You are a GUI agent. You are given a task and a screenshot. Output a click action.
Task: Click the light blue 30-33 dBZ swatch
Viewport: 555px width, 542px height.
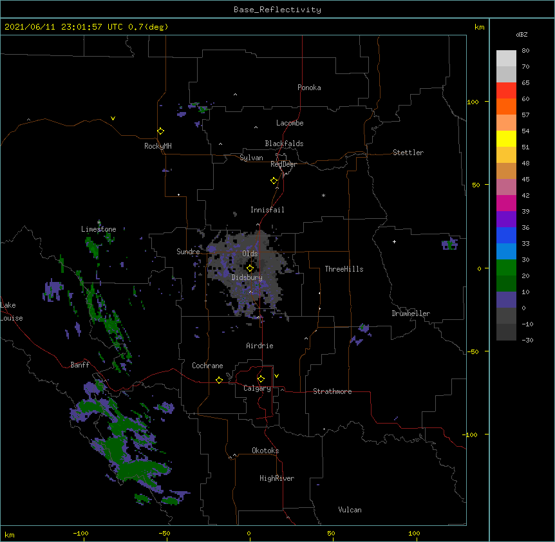point(506,252)
